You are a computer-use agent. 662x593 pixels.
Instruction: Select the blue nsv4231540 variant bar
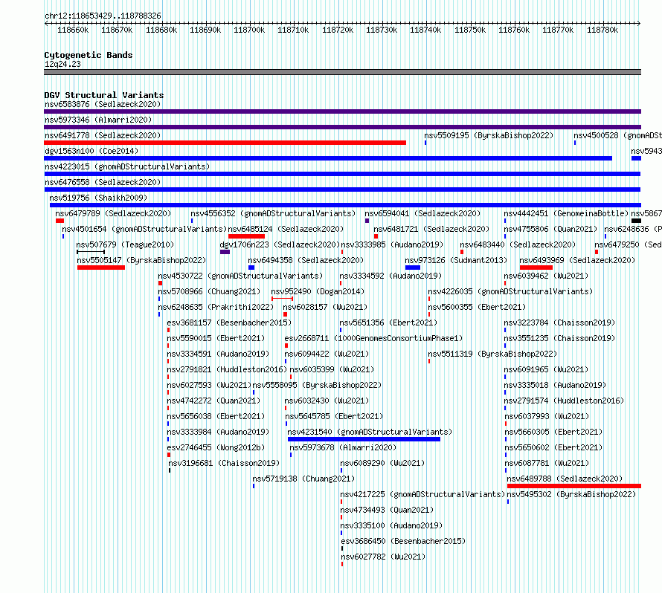[364, 439]
